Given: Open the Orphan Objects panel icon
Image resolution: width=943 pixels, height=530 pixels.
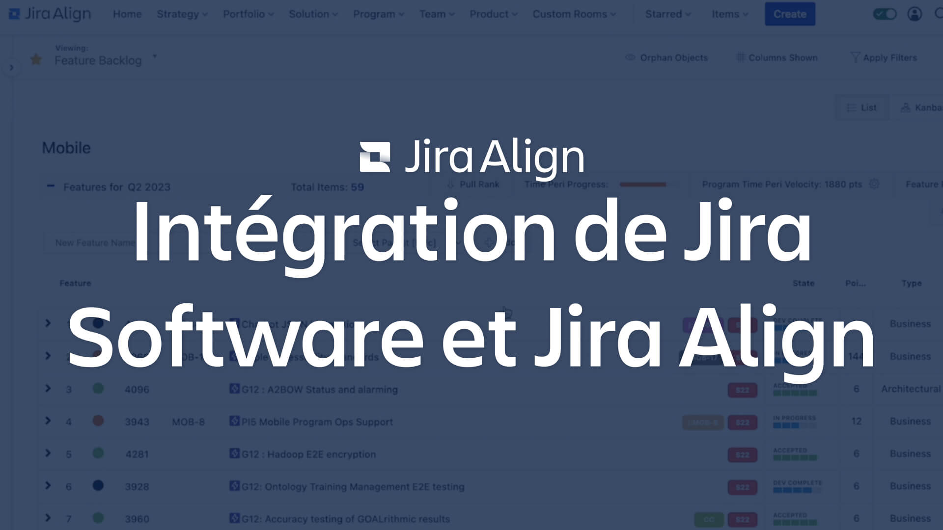Looking at the screenshot, I should [630, 57].
